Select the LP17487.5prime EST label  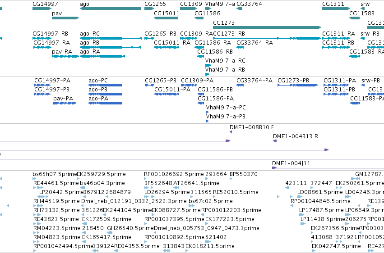(x=321, y=210)
